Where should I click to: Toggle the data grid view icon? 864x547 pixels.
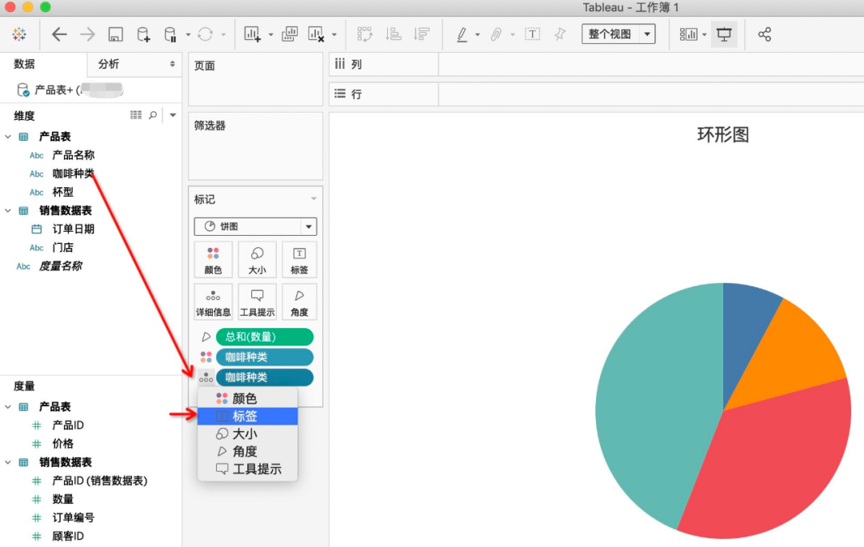pos(136,116)
